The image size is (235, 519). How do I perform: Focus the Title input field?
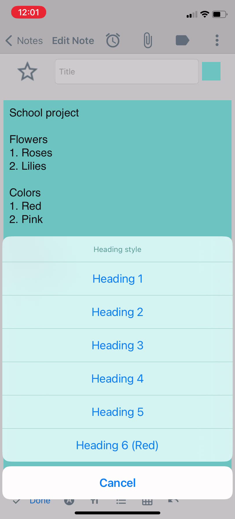point(127,72)
